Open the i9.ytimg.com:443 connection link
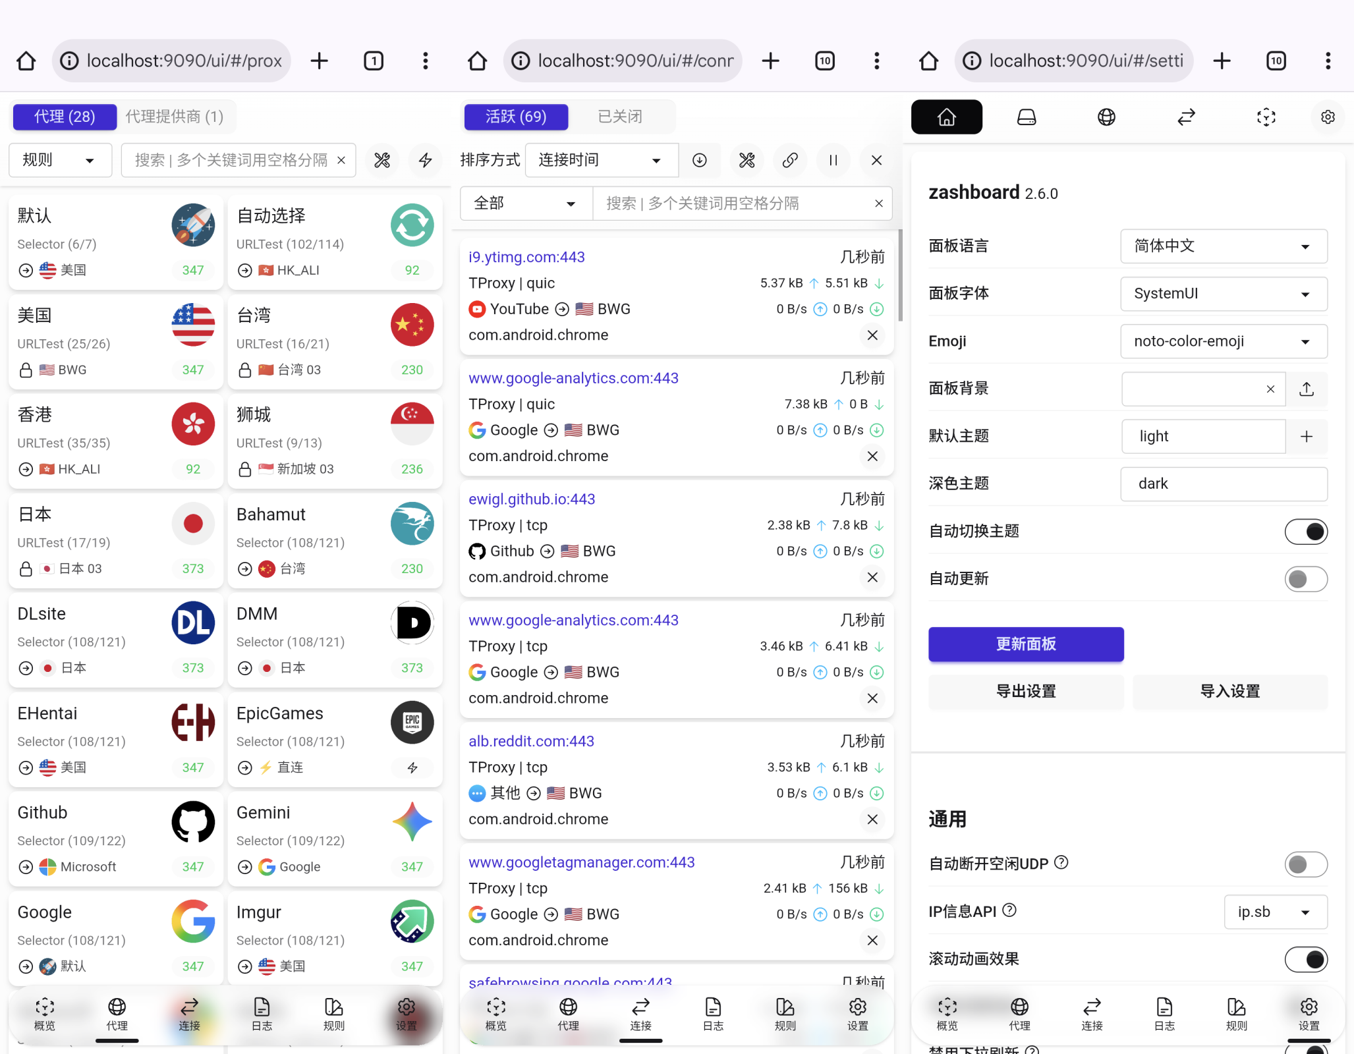Image resolution: width=1354 pixels, height=1054 pixels. tap(526, 257)
